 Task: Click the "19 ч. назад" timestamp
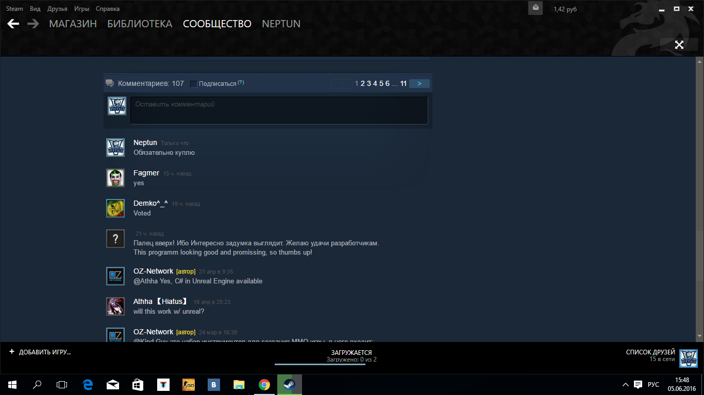pos(186,204)
